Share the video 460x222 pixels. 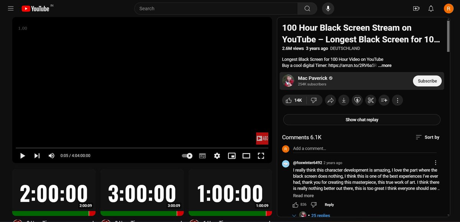(330, 100)
